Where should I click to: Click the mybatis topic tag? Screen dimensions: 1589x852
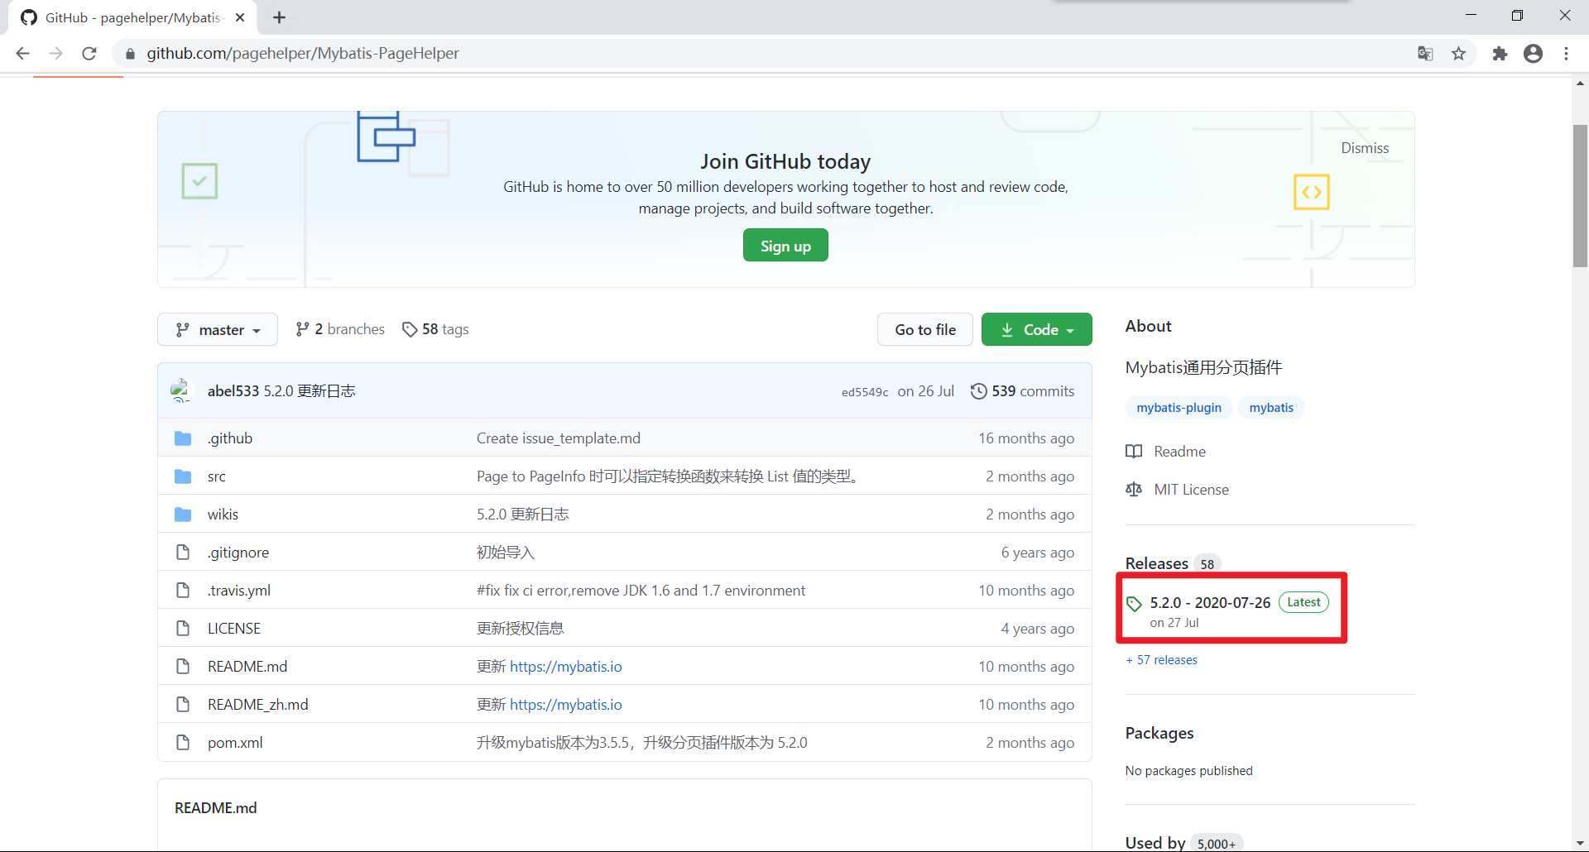coord(1271,408)
